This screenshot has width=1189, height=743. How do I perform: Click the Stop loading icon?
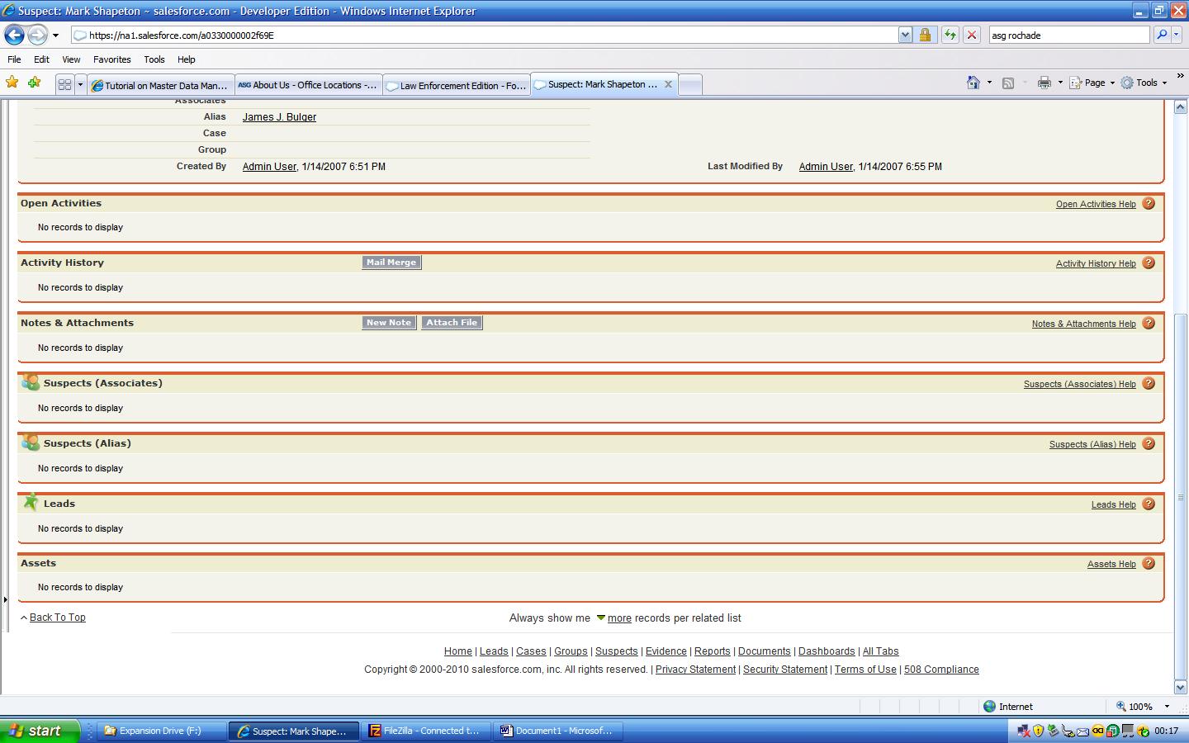pyautogui.click(x=972, y=35)
